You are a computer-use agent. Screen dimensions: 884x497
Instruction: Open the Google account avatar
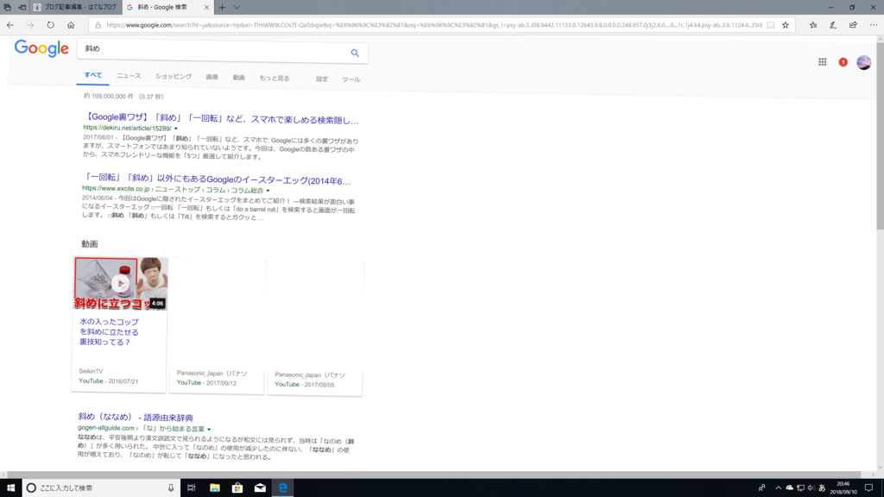pos(864,61)
